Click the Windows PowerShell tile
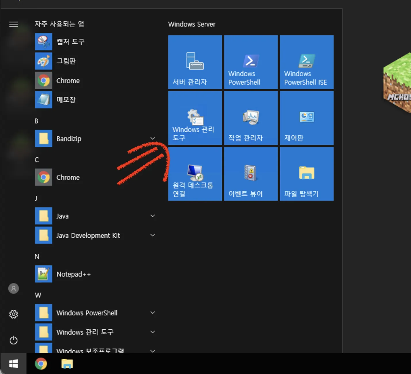This screenshot has height=374, width=411. (x=251, y=62)
